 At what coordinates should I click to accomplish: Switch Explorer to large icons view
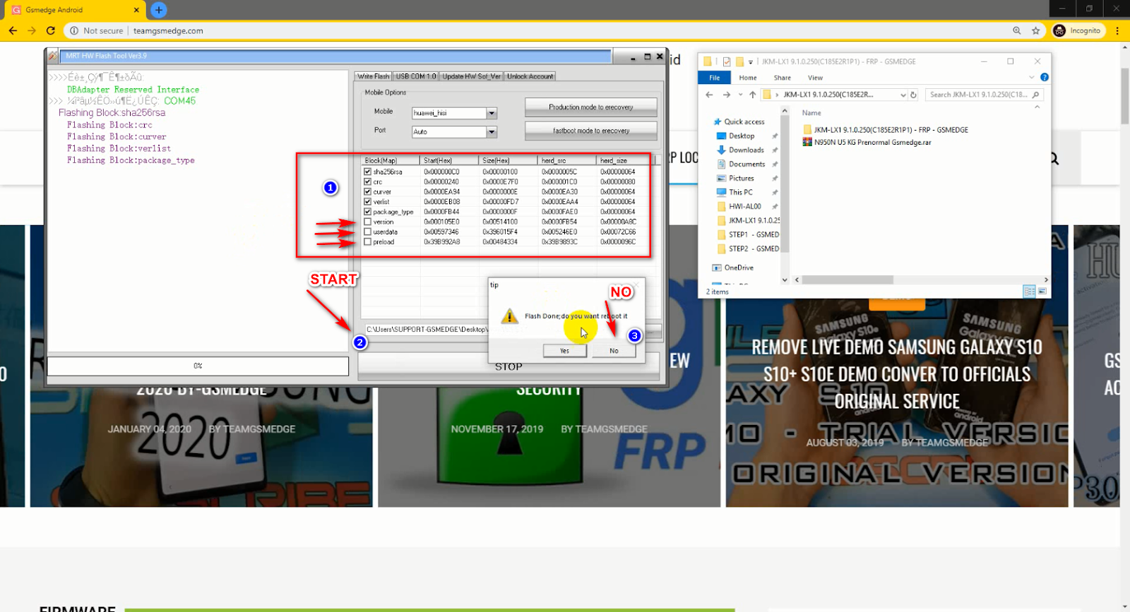click(1042, 292)
